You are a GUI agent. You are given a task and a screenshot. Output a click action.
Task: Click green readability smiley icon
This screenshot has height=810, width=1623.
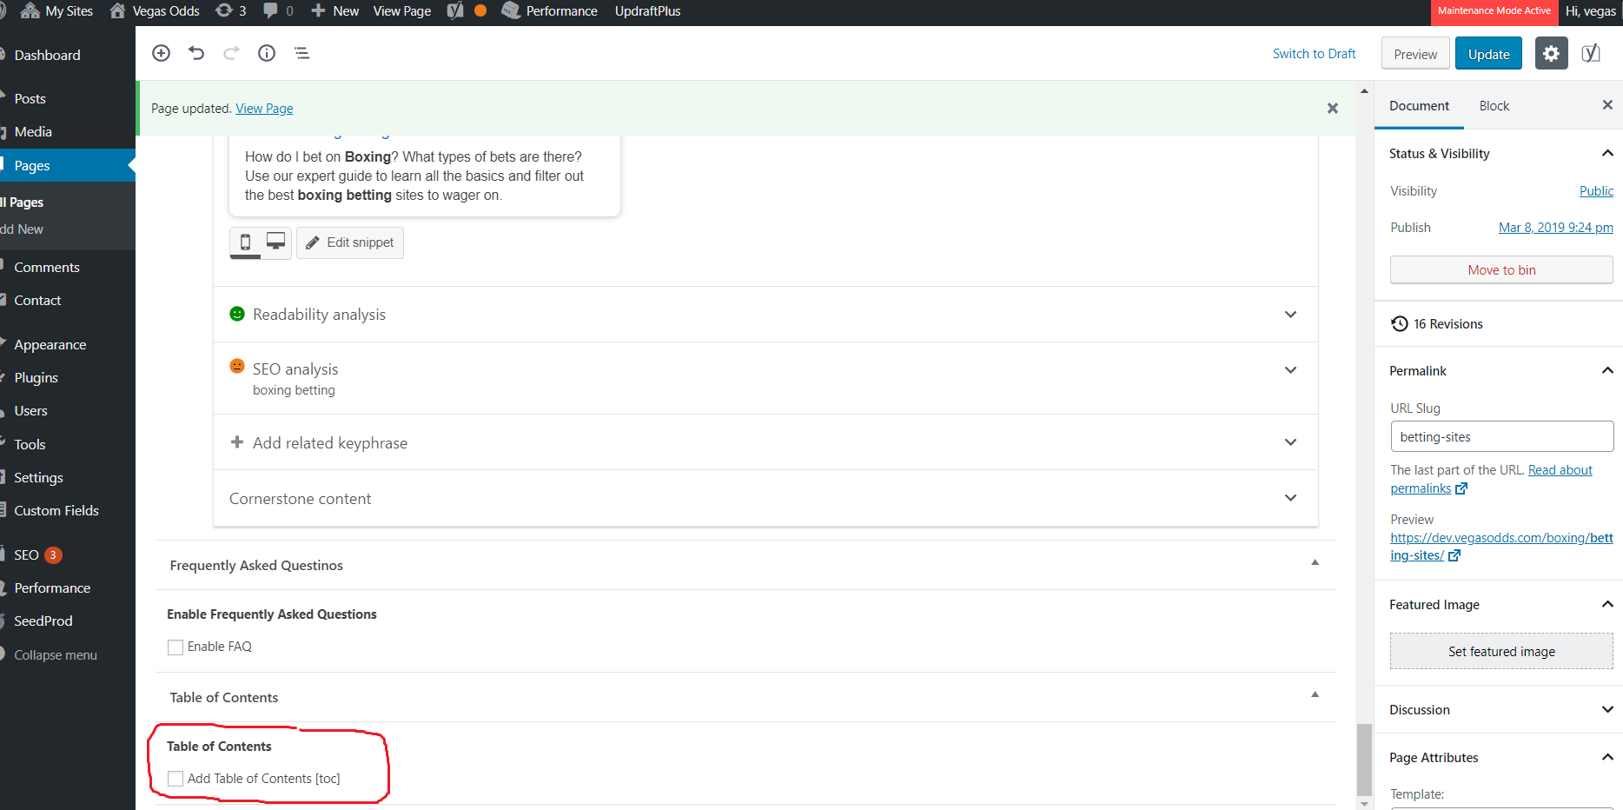pos(237,314)
